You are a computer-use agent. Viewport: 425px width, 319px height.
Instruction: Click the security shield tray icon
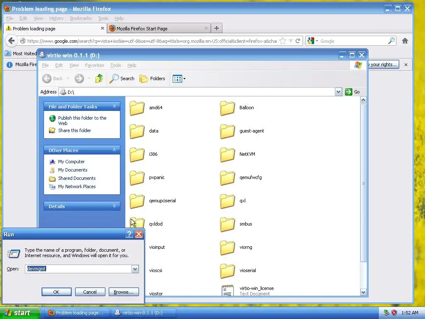tap(394, 313)
